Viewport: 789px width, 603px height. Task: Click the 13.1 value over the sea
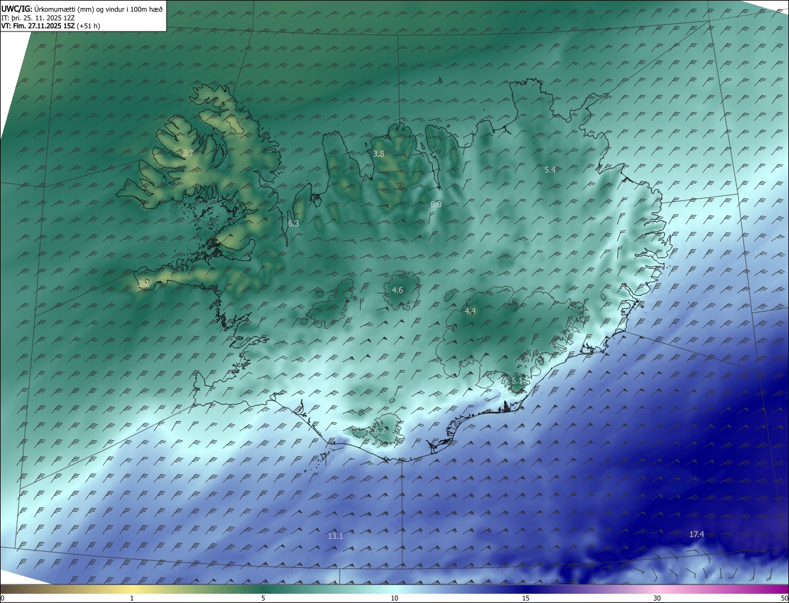(x=335, y=536)
